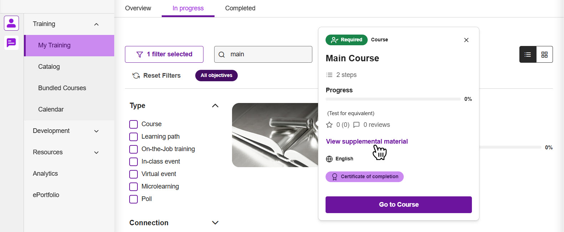Click the Reset Filters refresh icon
The height and width of the screenshot is (232, 564).
pyautogui.click(x=136, y=76)
